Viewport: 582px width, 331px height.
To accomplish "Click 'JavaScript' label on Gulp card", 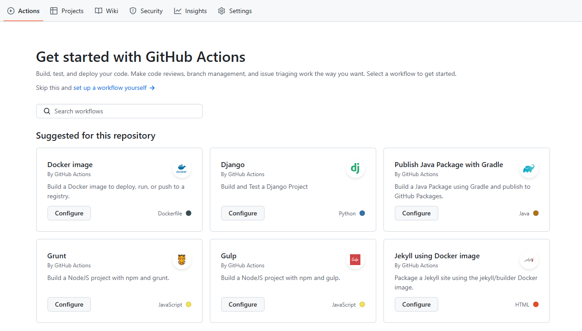I will click(x=344, y=305).
